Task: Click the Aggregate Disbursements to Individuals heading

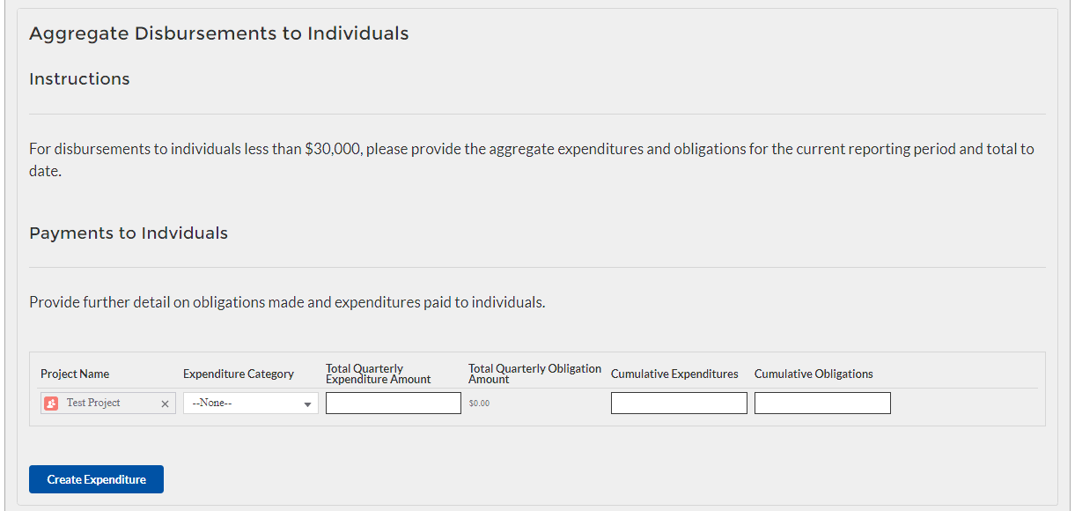Action: click(218, 33)
